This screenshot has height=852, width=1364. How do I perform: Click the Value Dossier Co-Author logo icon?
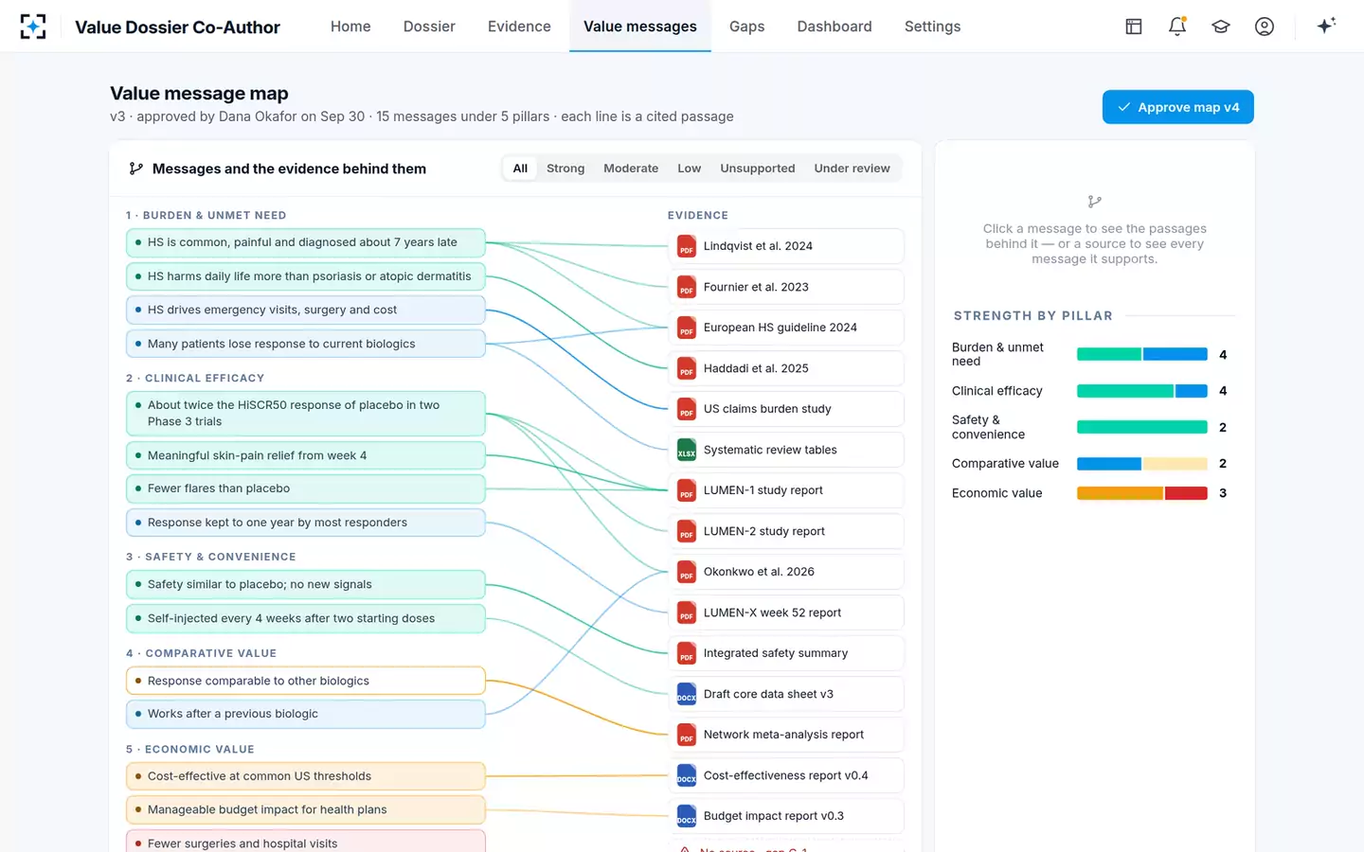(33, 27)
